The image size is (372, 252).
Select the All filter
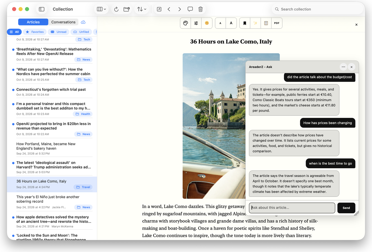click(x=14, y=32)
